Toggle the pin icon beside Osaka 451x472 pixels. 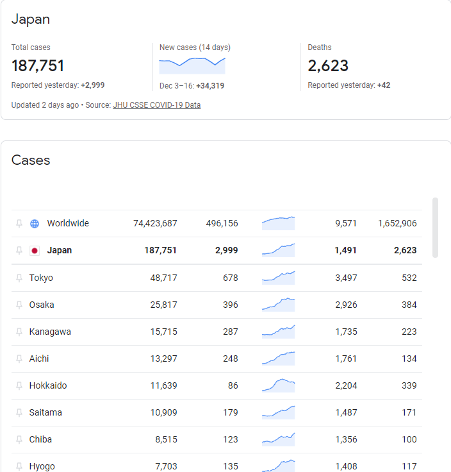tap(19, 305)
